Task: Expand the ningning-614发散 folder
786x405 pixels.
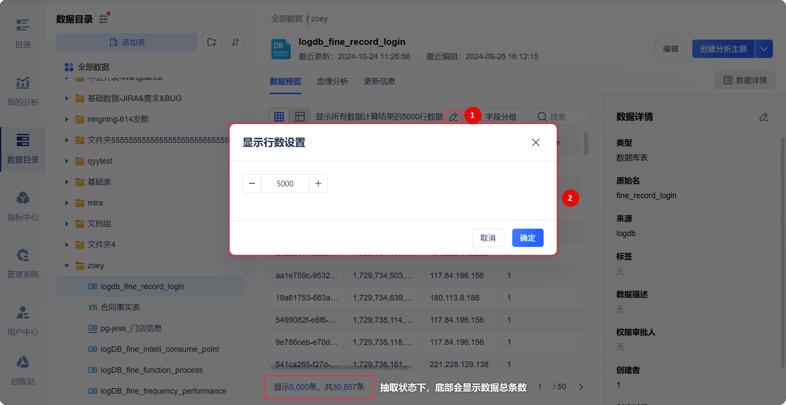Action: [67, 119]
